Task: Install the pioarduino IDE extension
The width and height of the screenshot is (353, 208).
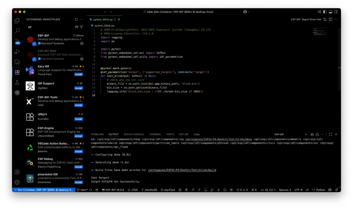Action: point(79,182)
